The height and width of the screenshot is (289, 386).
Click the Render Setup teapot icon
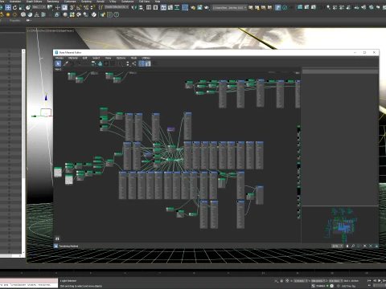(x=192, y=7)
